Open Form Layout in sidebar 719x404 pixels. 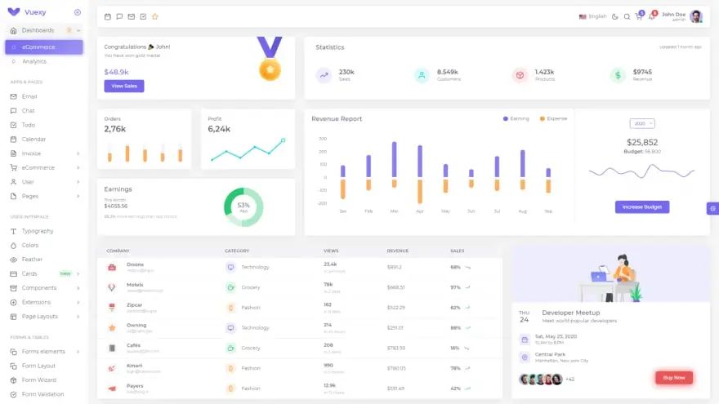tap(44, 366)
